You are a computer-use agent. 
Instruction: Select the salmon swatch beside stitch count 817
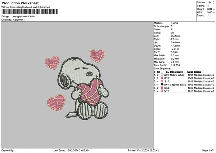tap(162, 81)
